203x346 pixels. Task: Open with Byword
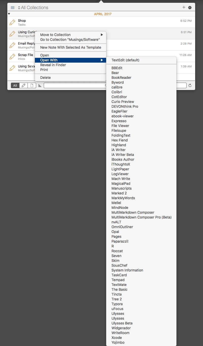coord(141,82)
